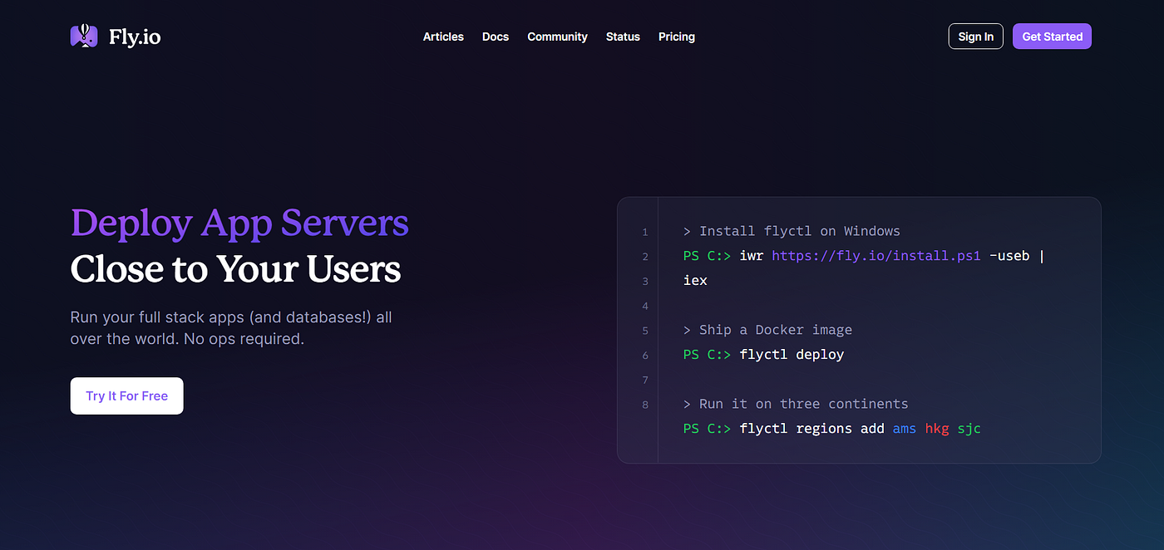Viewport: 1164px width, 550px height.
Task: Click the Run it on three continents comment
Action: coord(796,404)
